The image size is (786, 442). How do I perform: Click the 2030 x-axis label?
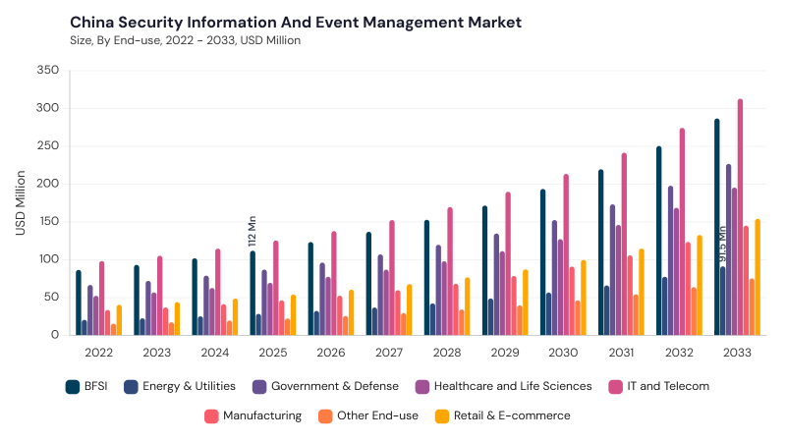point(563,353)
